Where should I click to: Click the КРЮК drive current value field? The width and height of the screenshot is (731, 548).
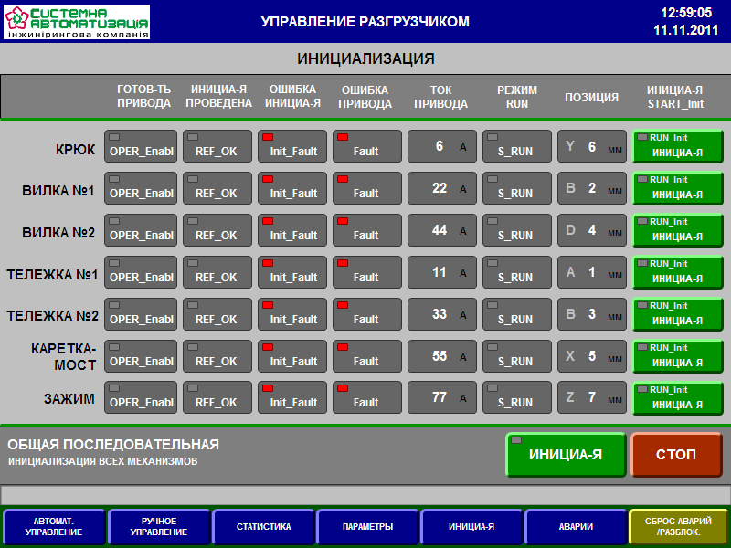(441, 146)
